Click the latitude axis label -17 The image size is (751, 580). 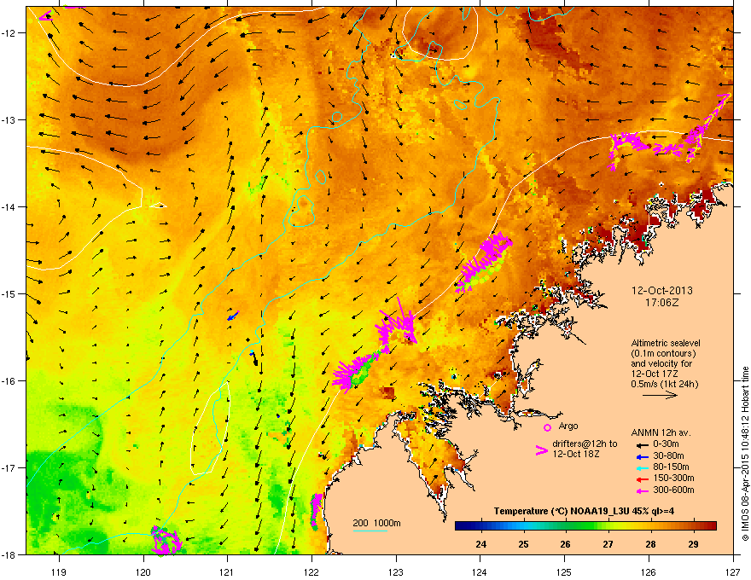coord(10,467)
